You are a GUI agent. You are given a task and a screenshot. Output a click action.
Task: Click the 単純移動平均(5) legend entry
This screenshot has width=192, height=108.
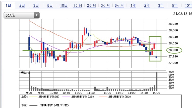49,97
